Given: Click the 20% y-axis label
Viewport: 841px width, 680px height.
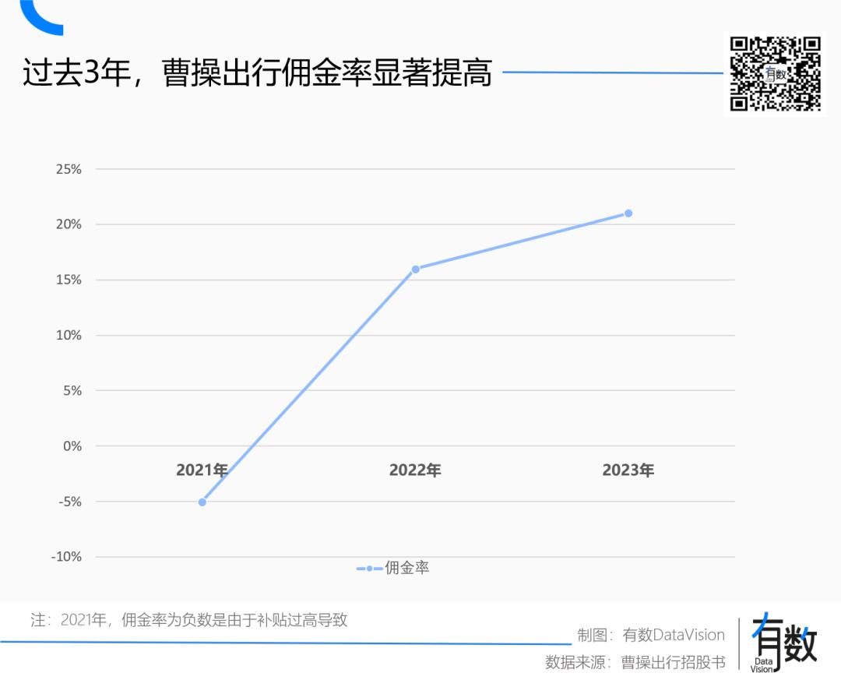Looking at the screenshot, I should [x=69, y=224].
